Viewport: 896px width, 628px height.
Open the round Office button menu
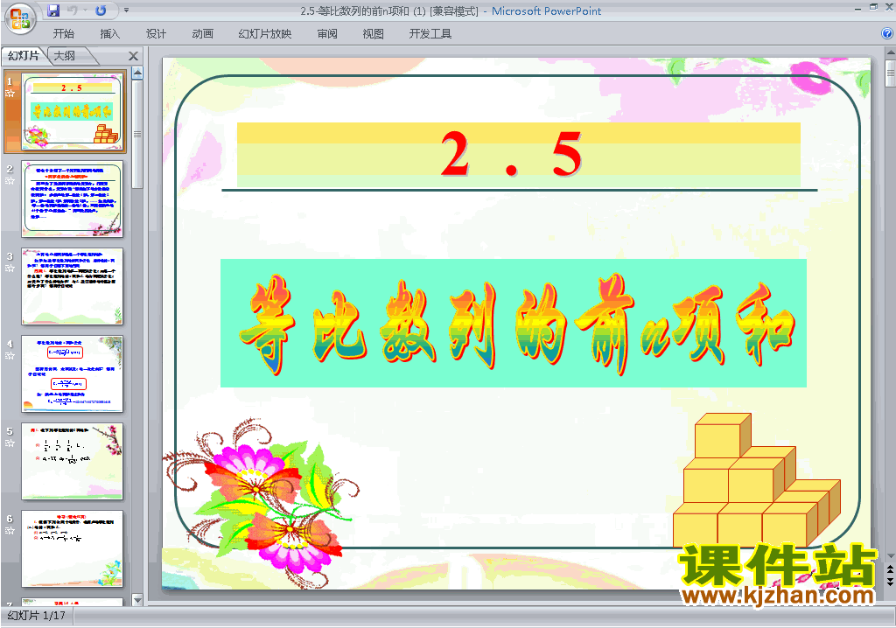(20, 18)
